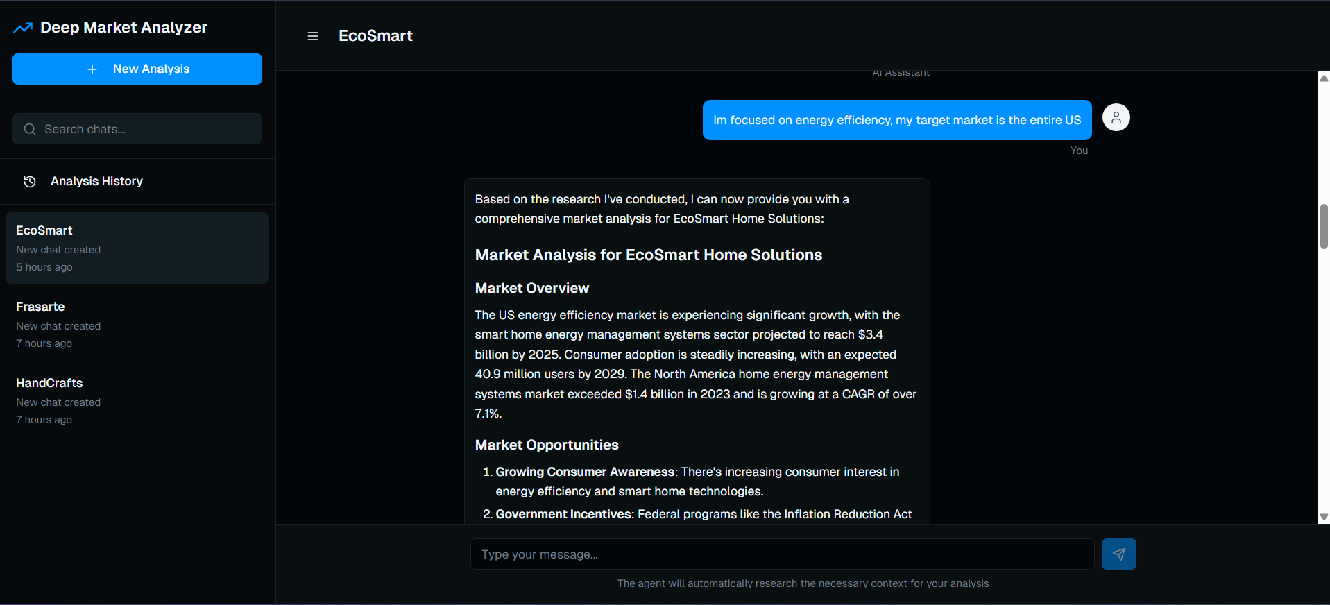Click the '5 hours ago' timestamp under EcoSmart
The height and width of the screenshot is (605, 1330).
click(44, 267)
